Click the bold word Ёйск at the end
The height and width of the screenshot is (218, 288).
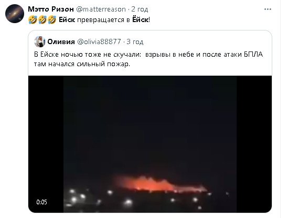[x=140, y=19]
